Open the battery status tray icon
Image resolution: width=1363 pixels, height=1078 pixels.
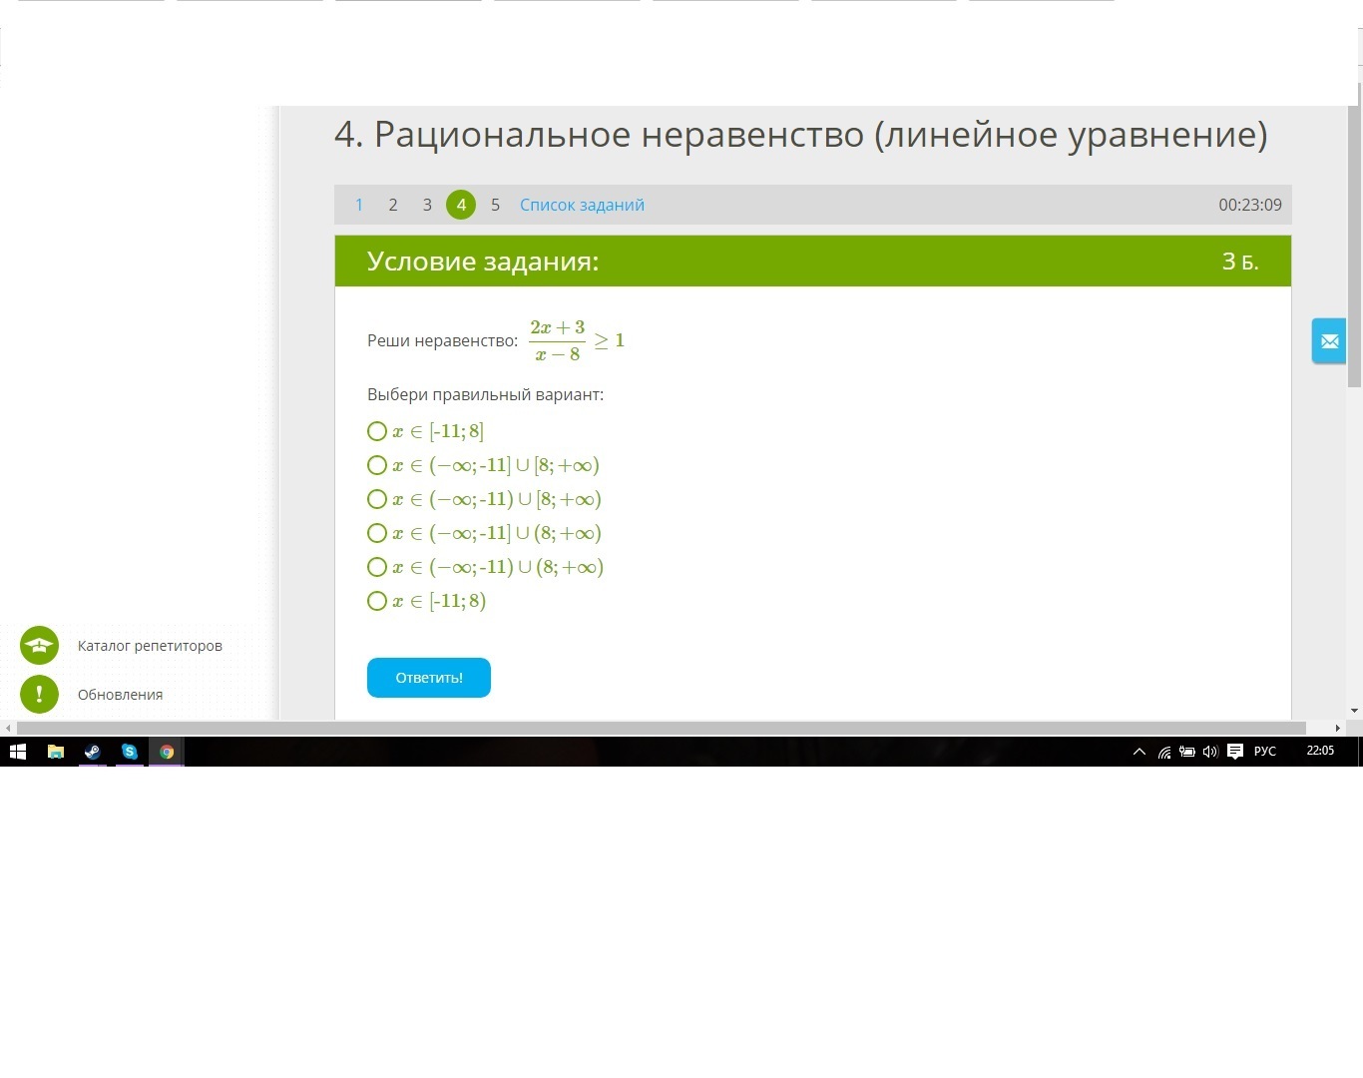pyautogui.click(x=1187, y=752)
